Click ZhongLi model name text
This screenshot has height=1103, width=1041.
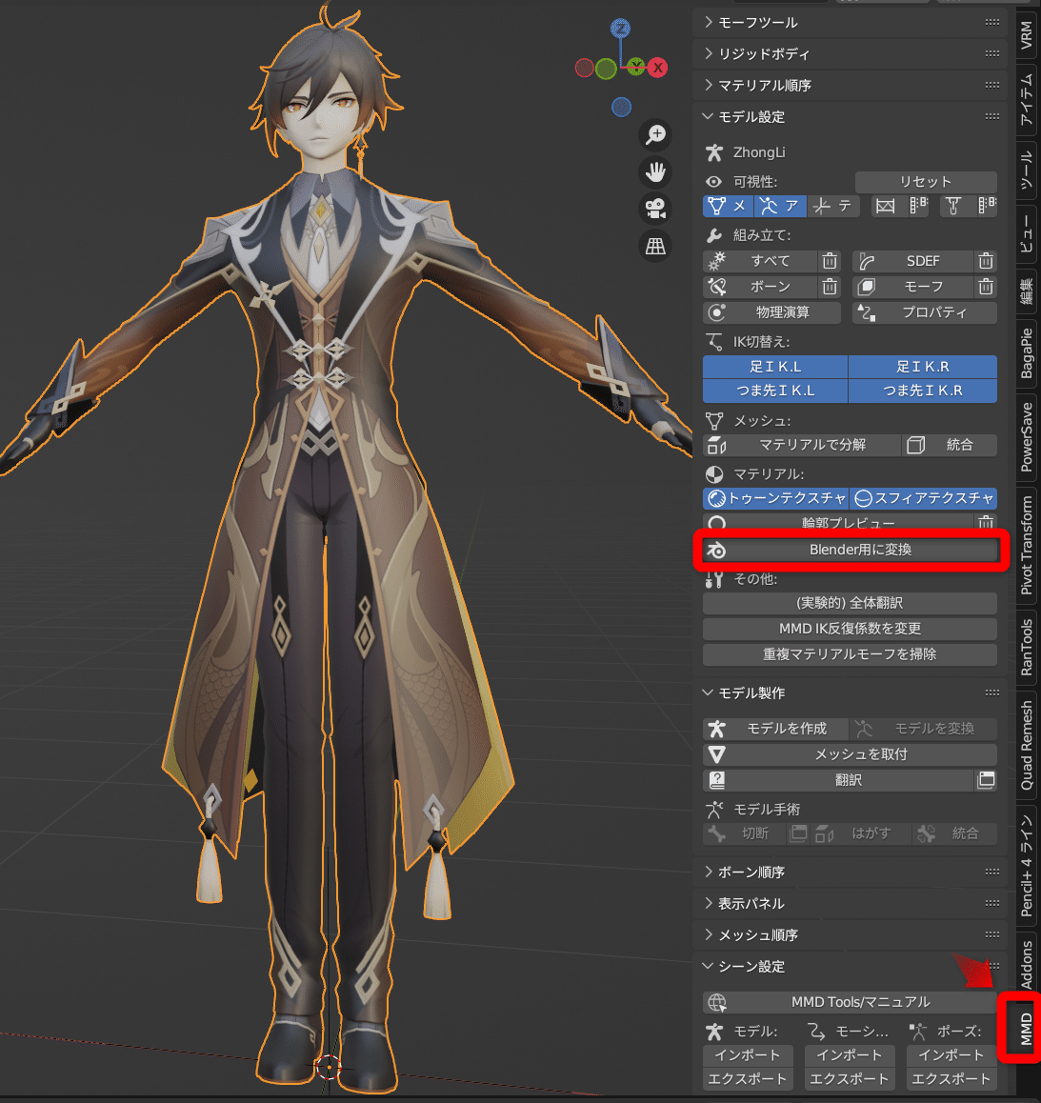coord(759,152)
